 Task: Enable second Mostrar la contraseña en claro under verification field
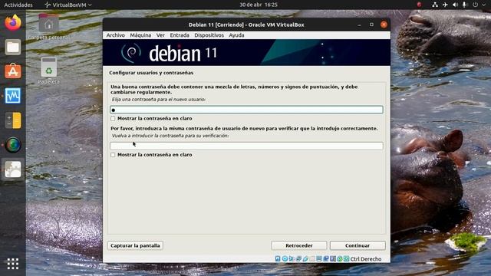coord(113,155)
